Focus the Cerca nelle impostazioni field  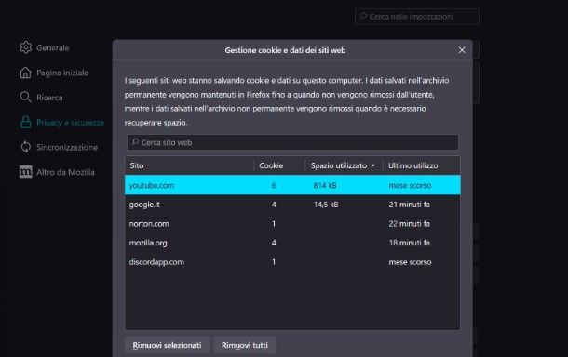pyautogui.click(x=417, y=17)
